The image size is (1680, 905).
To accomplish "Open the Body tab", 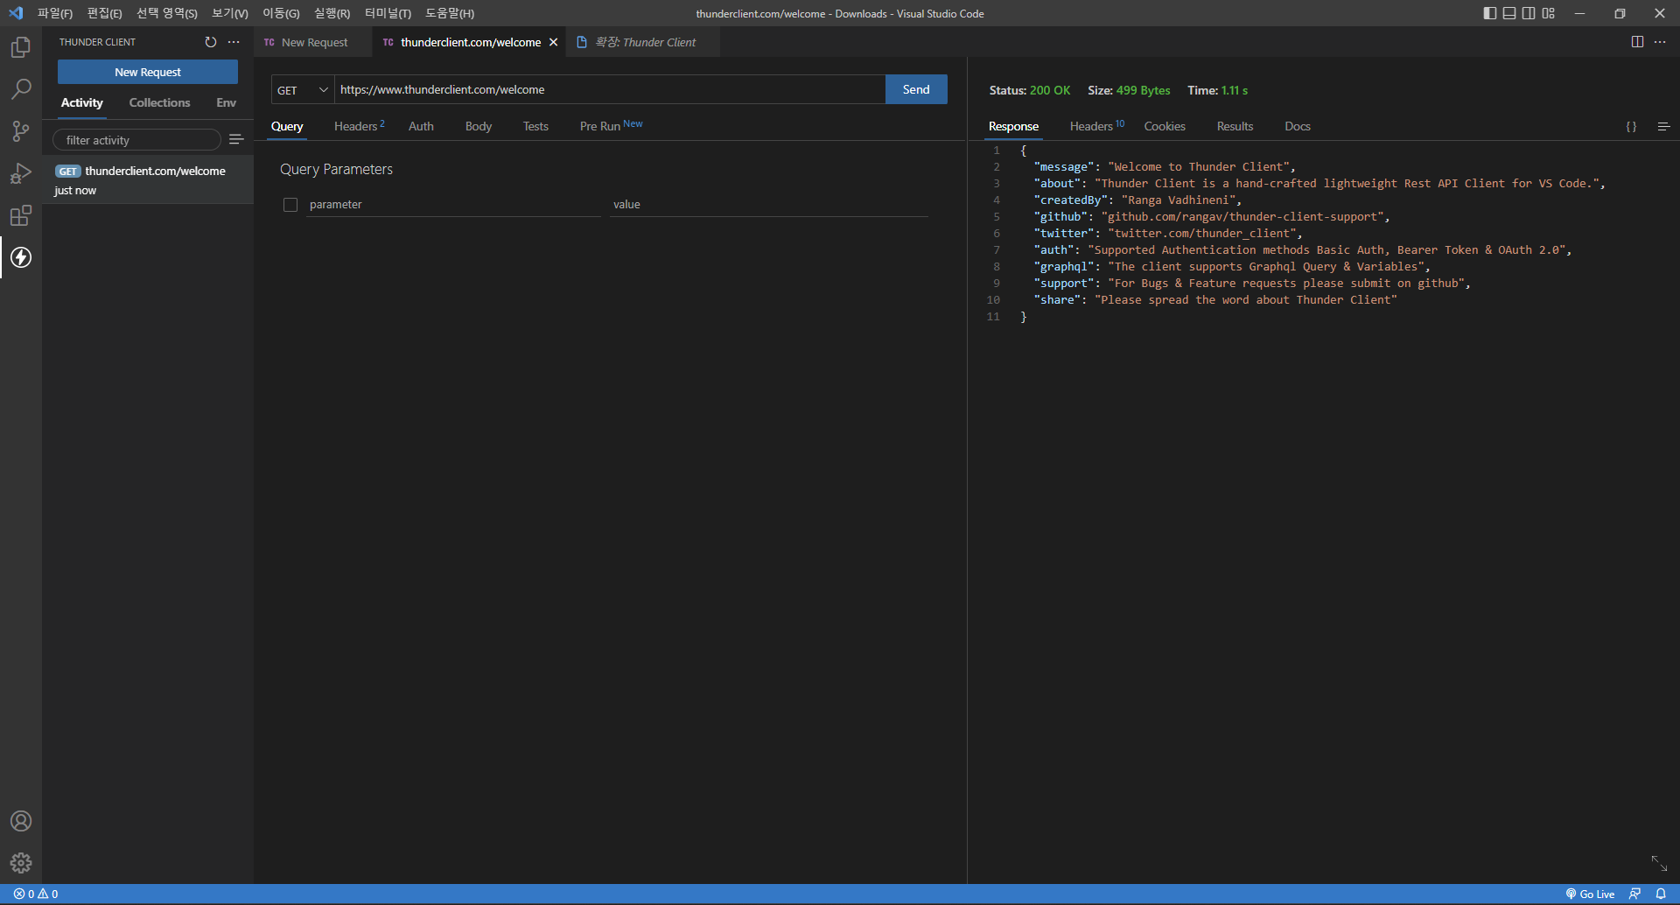I will [x=479, y=126].
